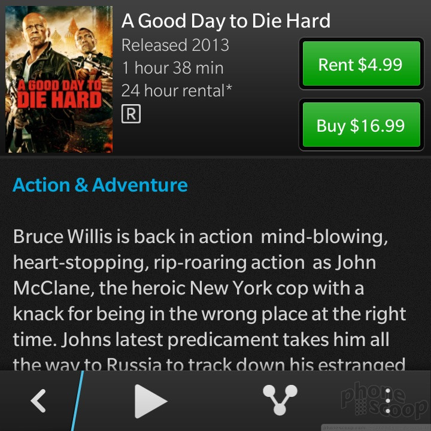
Task: Tap the back arrow icon
Action: click(x=38, y=400)
